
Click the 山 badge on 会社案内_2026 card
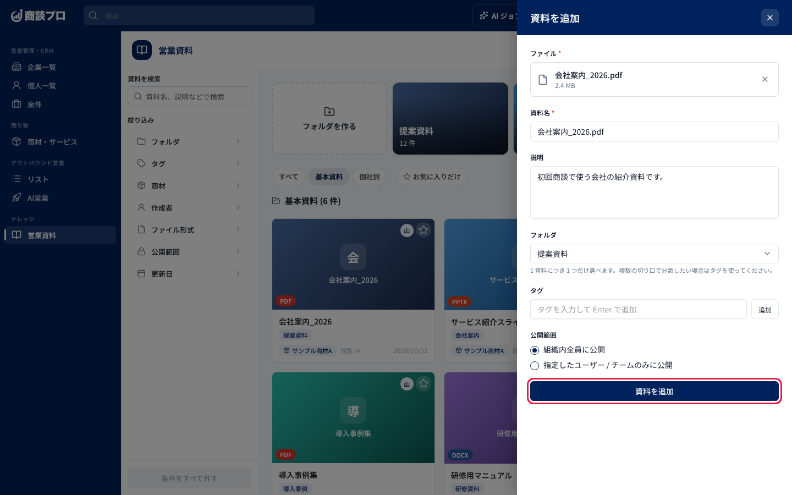click(407, 230)
